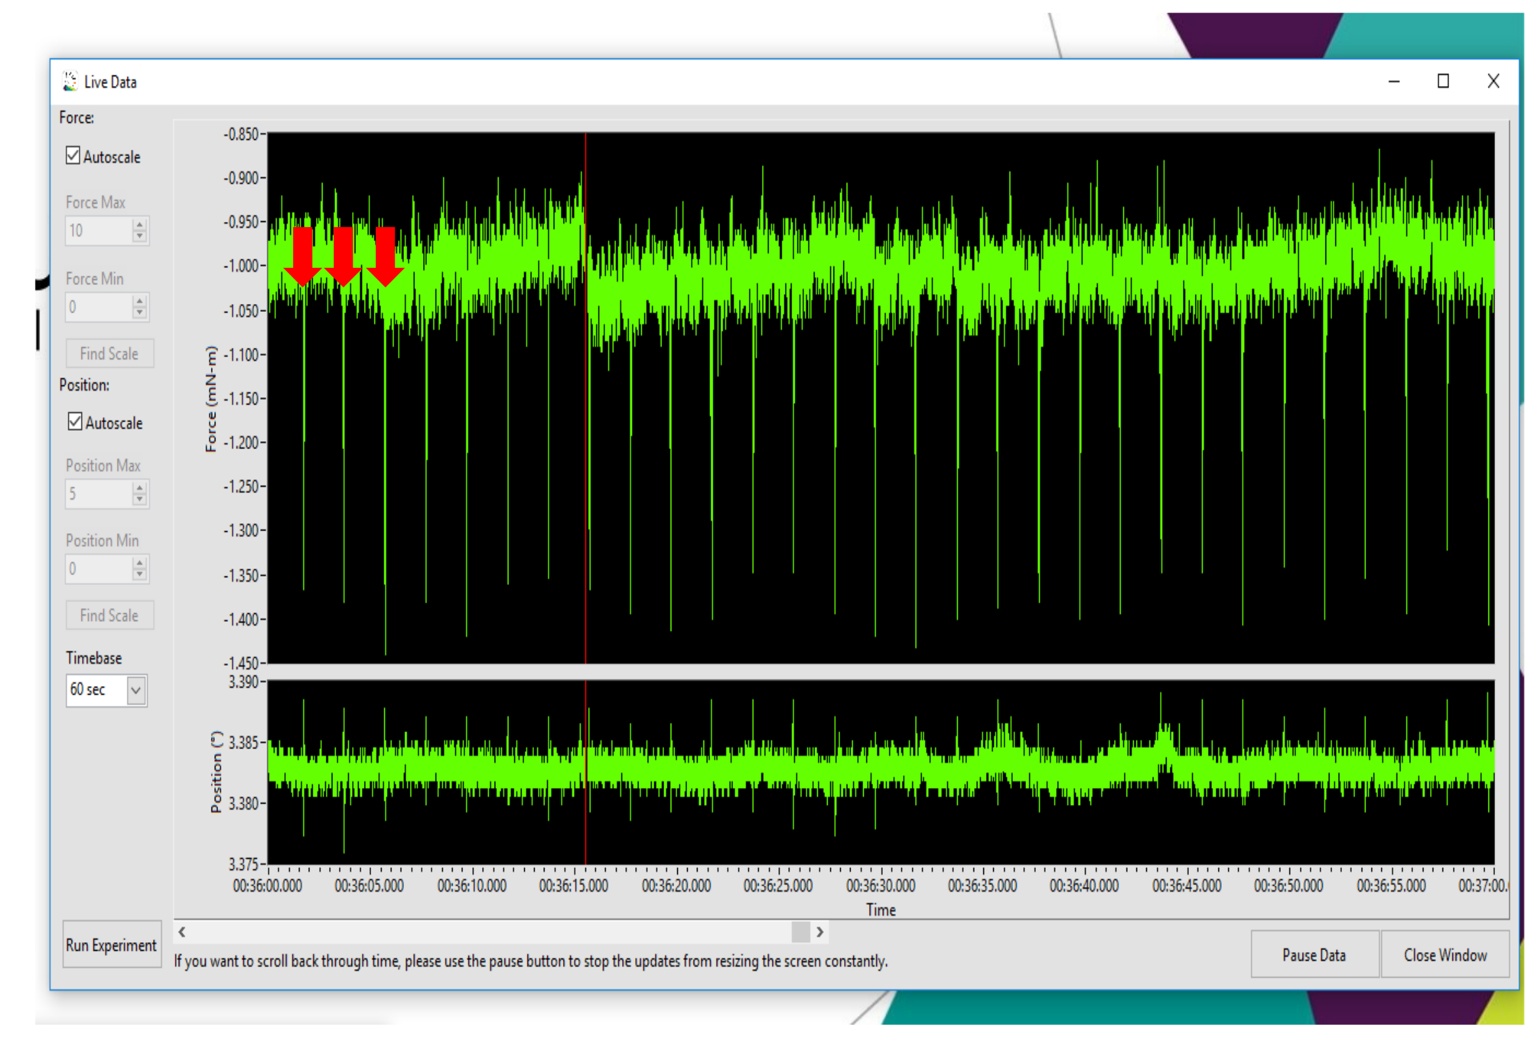Viewport: 1539px width, 1042px height.
Task: Click Position Max increment arrow
Action: [x=139, y=488]
